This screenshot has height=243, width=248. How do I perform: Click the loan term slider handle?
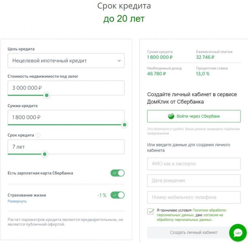tap(45, 154)
